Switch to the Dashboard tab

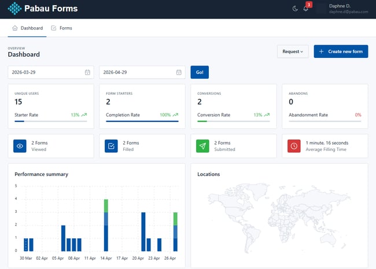pyautogui.click(x=27, y=28)
